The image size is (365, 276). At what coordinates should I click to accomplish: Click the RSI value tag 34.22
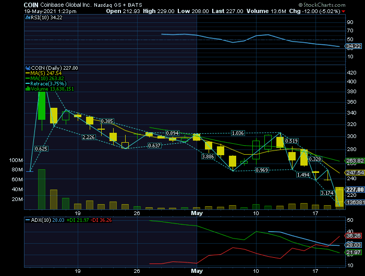pos(354,46)
